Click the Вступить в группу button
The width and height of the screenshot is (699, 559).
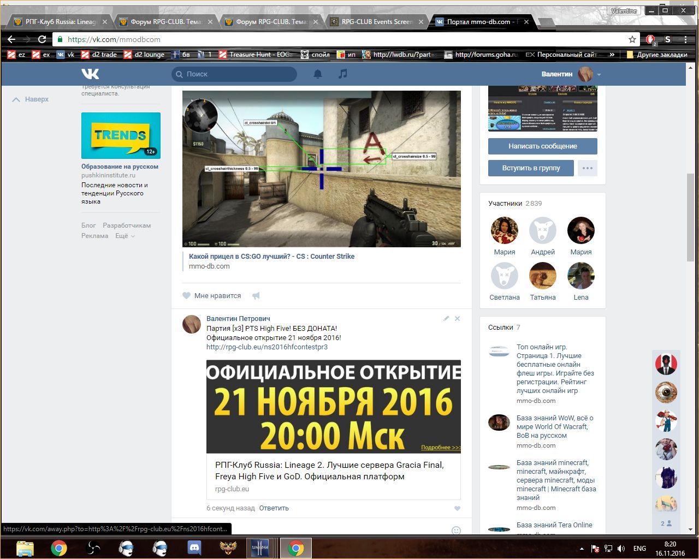click(531, 168)
